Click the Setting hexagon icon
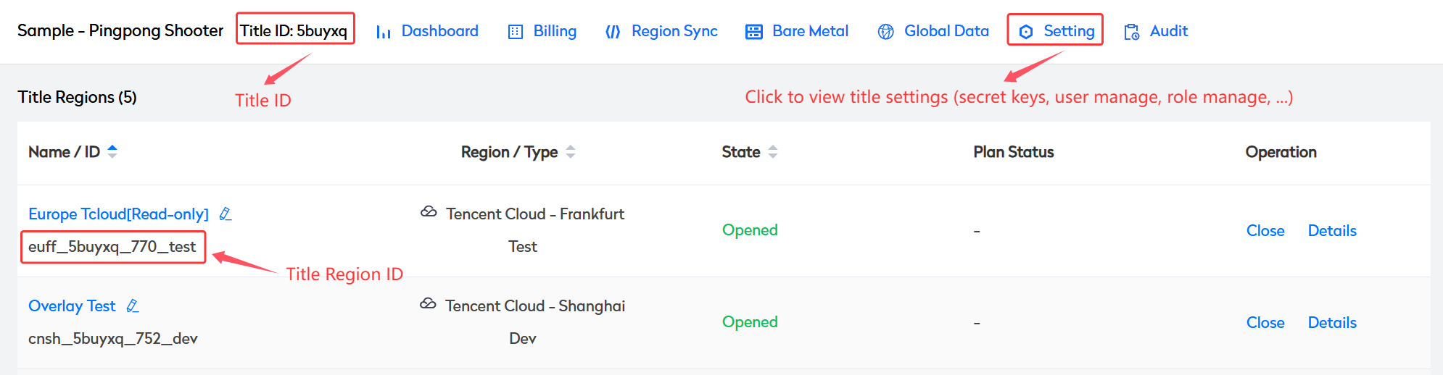The width and height of the screenshot is (1443, 375). click(x=1026, y=32)
